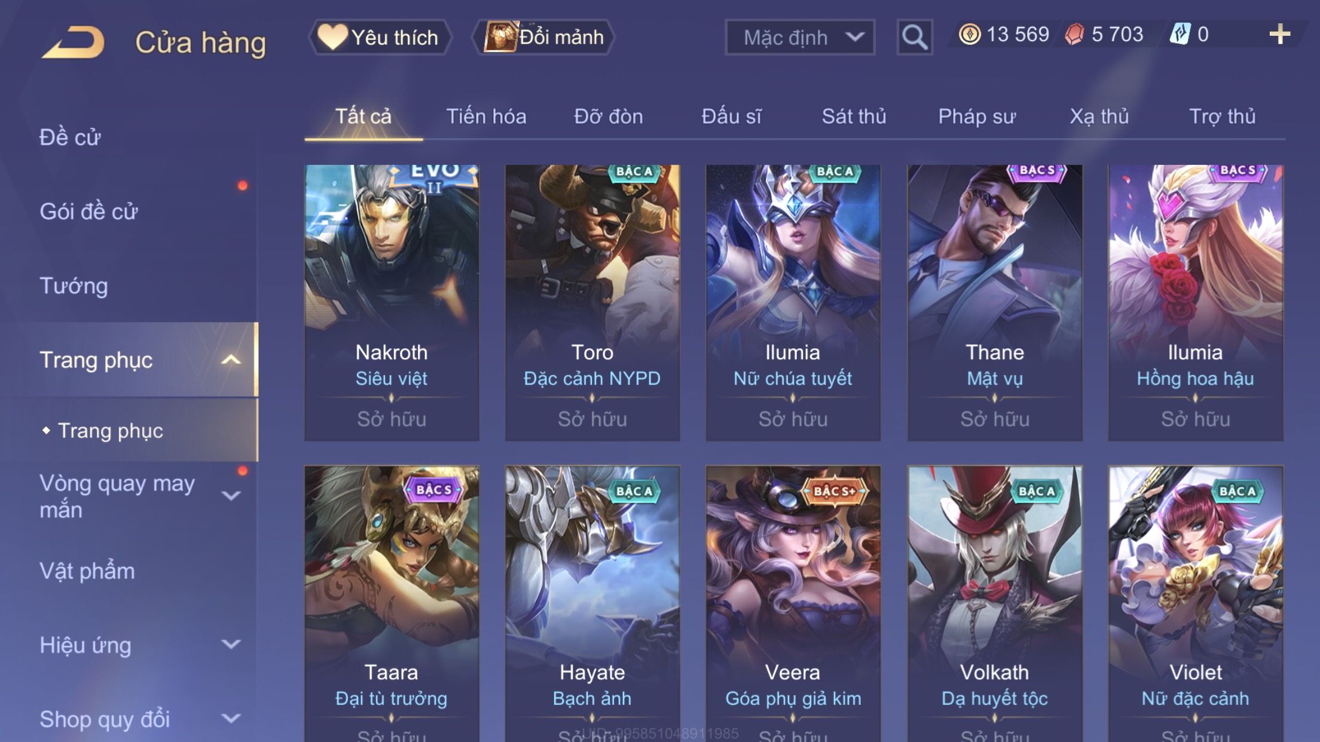The image size is (1320, 742).
Task: Tap the blue voucher currency icon
Action: (x=1180, y=34)
